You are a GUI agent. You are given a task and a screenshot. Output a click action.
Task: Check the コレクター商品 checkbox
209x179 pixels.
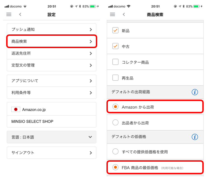coord(115,62)
